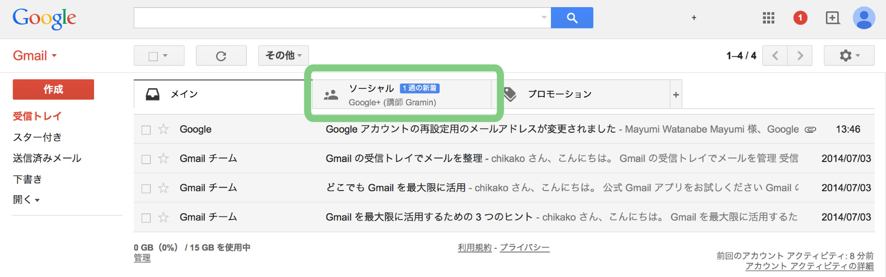Click the people icon on ソーシャル tab
886x277 pixels.
(331, 95)
